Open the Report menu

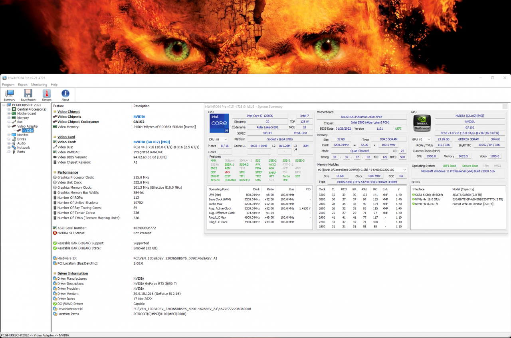[23, 85]
